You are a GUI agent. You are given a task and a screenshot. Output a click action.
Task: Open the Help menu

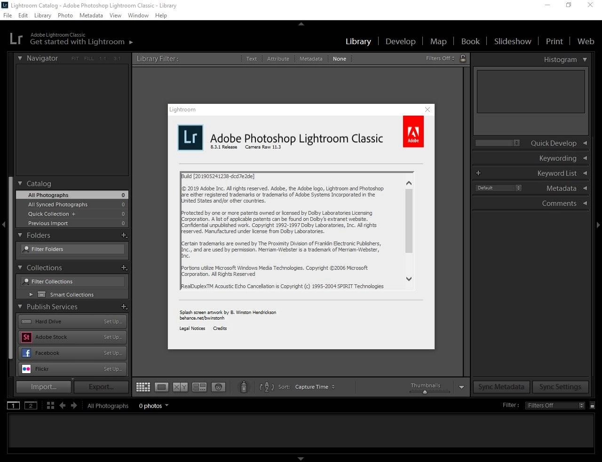point(161,16)
